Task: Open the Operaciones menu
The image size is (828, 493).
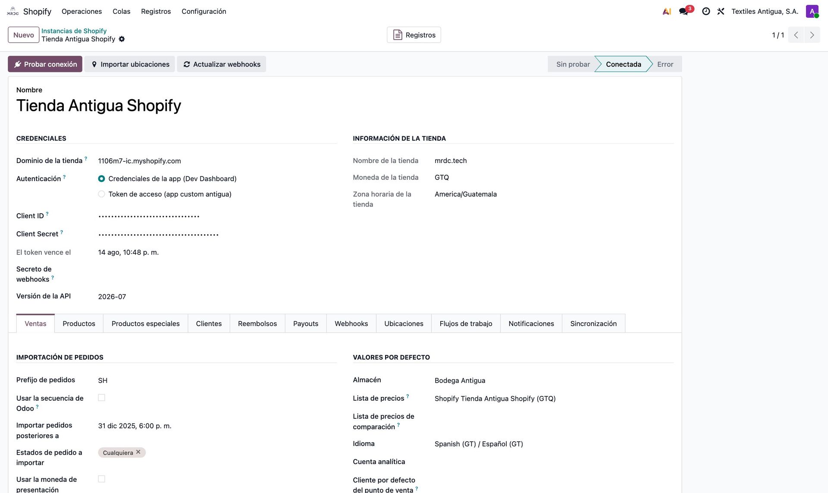Action: (x=82, y=11)
